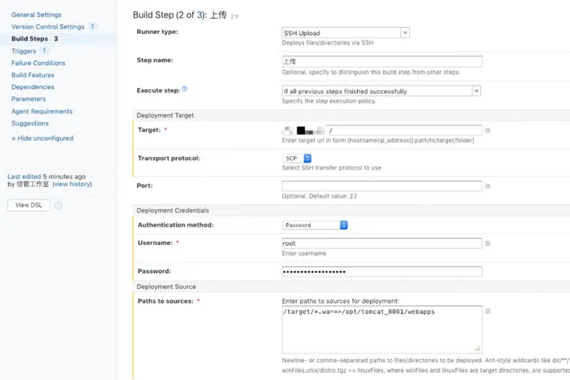
Task: Click 'Deploys files/directories via SSH' hint
Action: pyautogui.click(x=328, y=43)
